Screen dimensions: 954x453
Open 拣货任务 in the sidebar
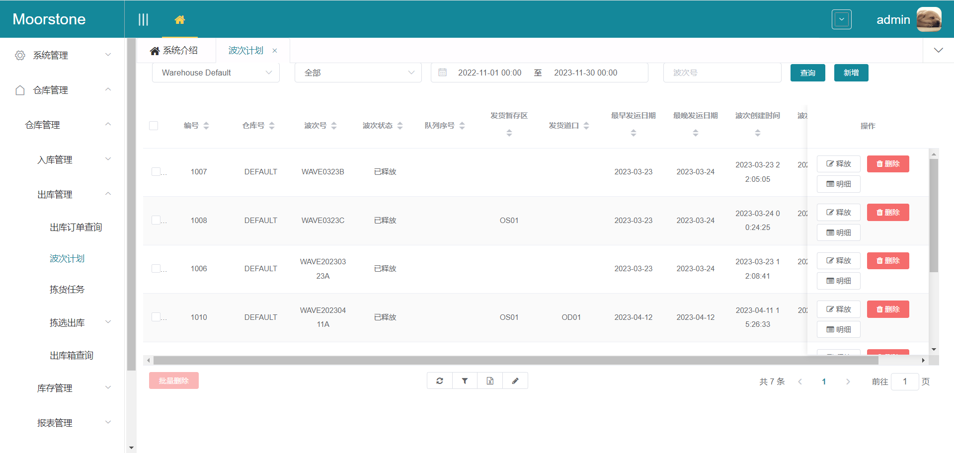(67, 290)
